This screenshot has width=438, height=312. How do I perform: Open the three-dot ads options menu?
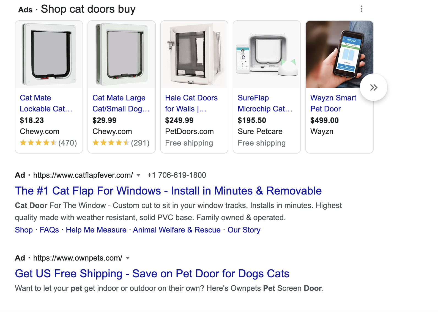[361, 9]
